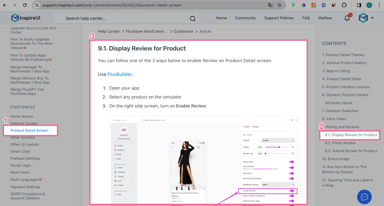Viewport: 384px width, 206px height.
Task: Open Smart Chat article
Action: click(20, 152)
